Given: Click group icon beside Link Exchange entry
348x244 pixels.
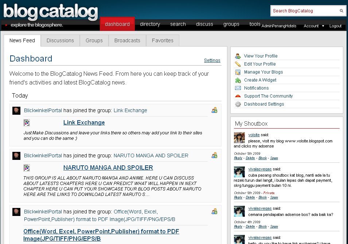Looking at the screenshot, I should [x=214, y=110].
